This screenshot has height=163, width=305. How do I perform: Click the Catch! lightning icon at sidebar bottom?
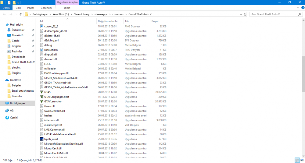click(7, 118)
